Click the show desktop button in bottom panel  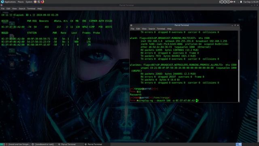[2, 144]
